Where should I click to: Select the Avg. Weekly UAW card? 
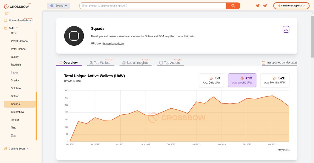click(x=242, y=80)
